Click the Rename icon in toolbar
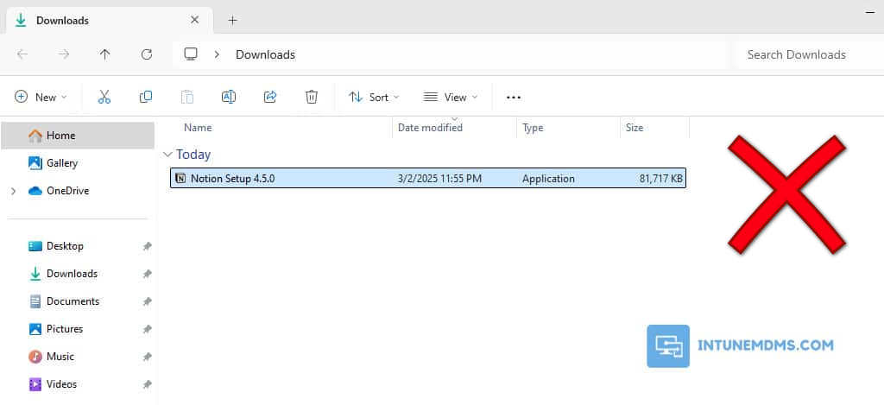This screenshot has height=405, width=884. click(228, 97)
